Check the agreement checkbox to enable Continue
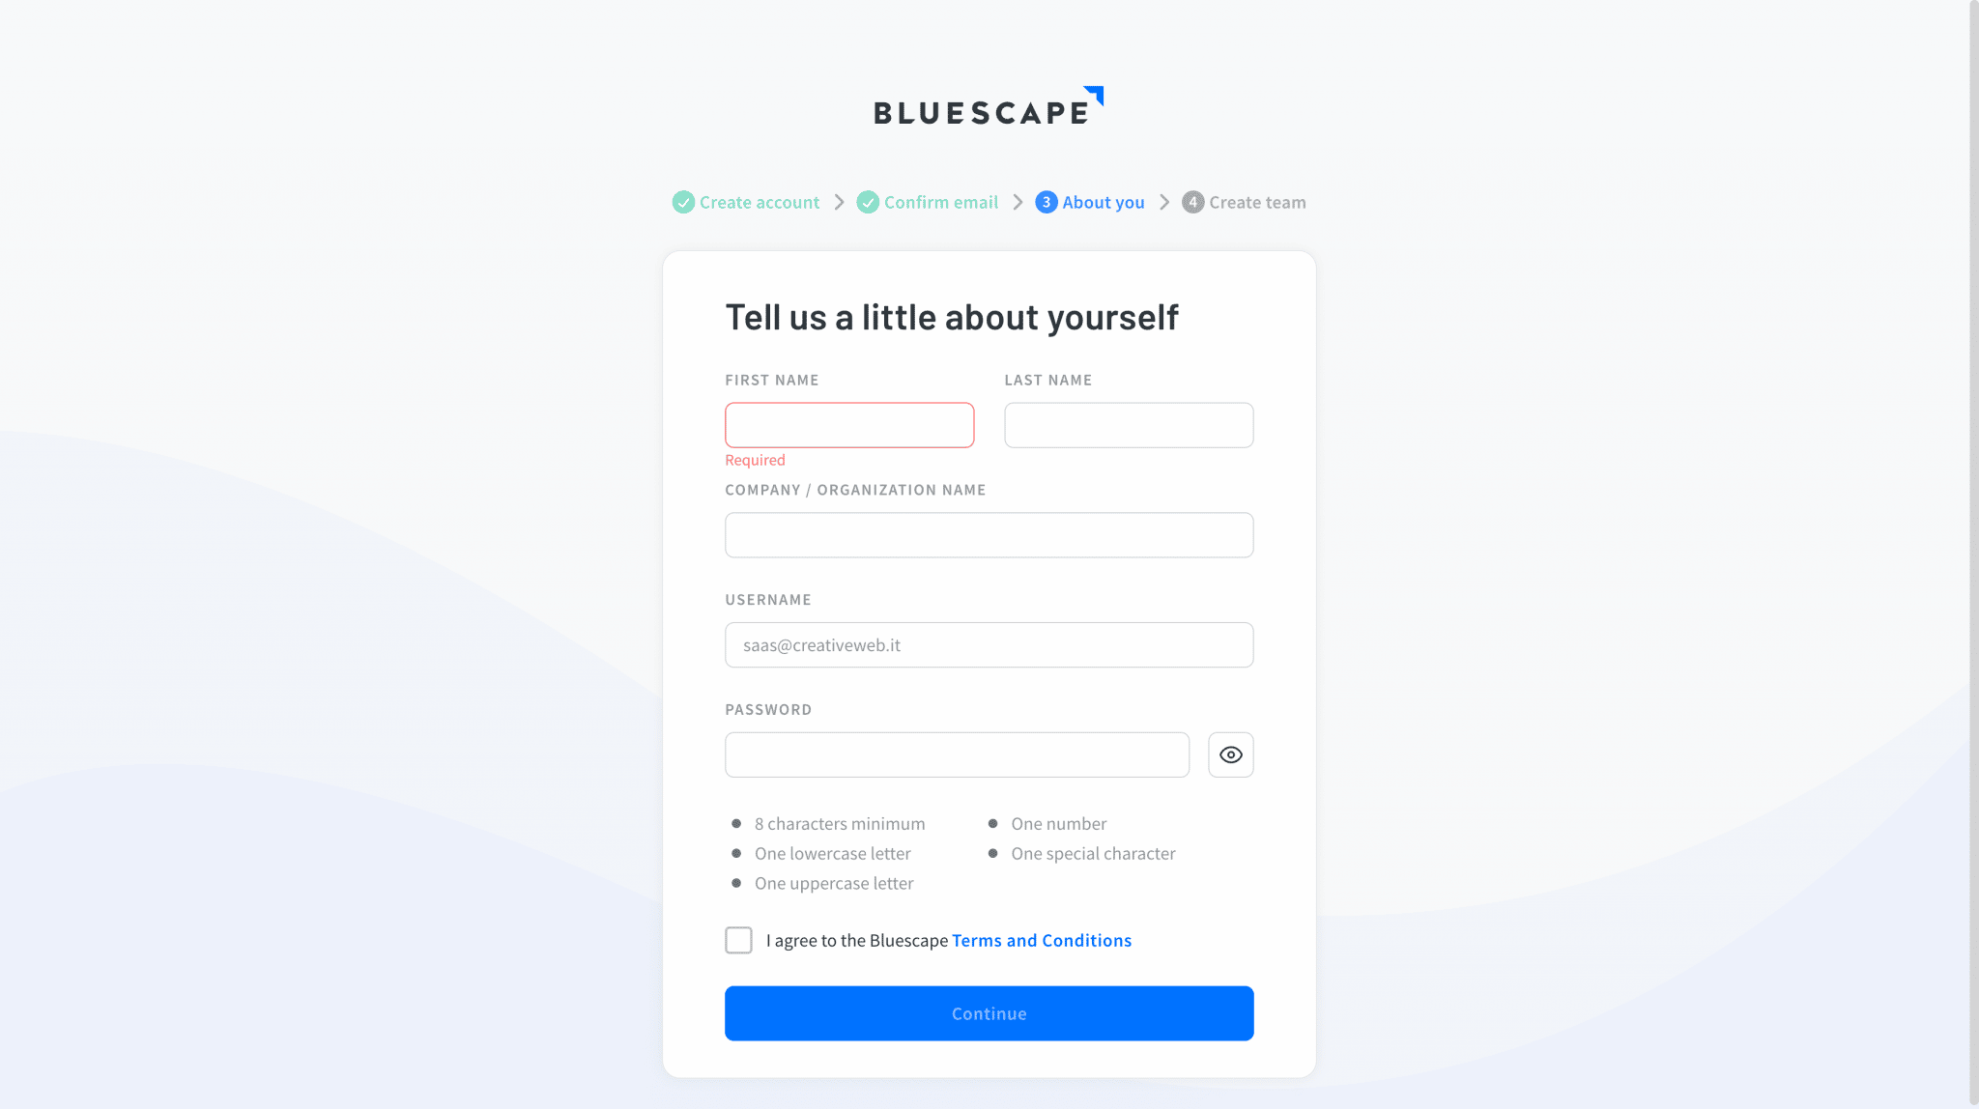The image size is (1979, 1109). point(738,941)
